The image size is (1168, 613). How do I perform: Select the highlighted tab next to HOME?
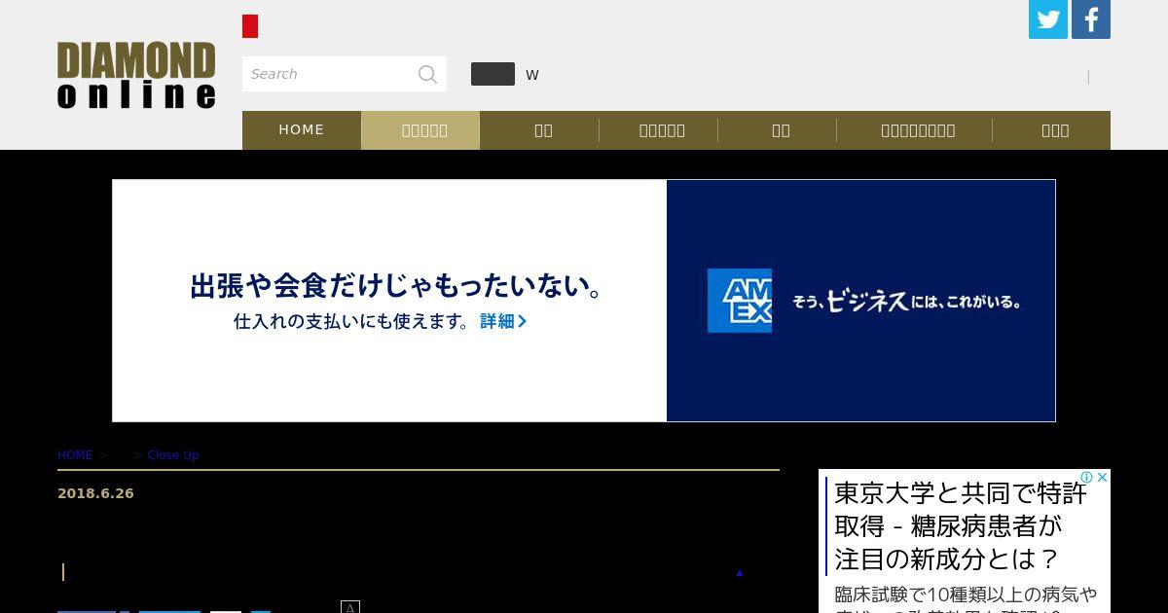coord(420,129)
